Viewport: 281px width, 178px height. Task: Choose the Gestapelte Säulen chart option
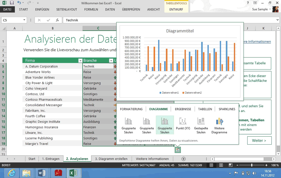[x=201, y=125]
